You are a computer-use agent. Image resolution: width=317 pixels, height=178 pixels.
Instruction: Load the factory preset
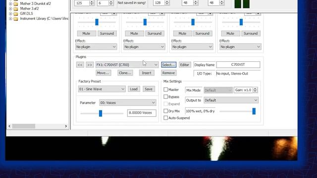point(134,89)
